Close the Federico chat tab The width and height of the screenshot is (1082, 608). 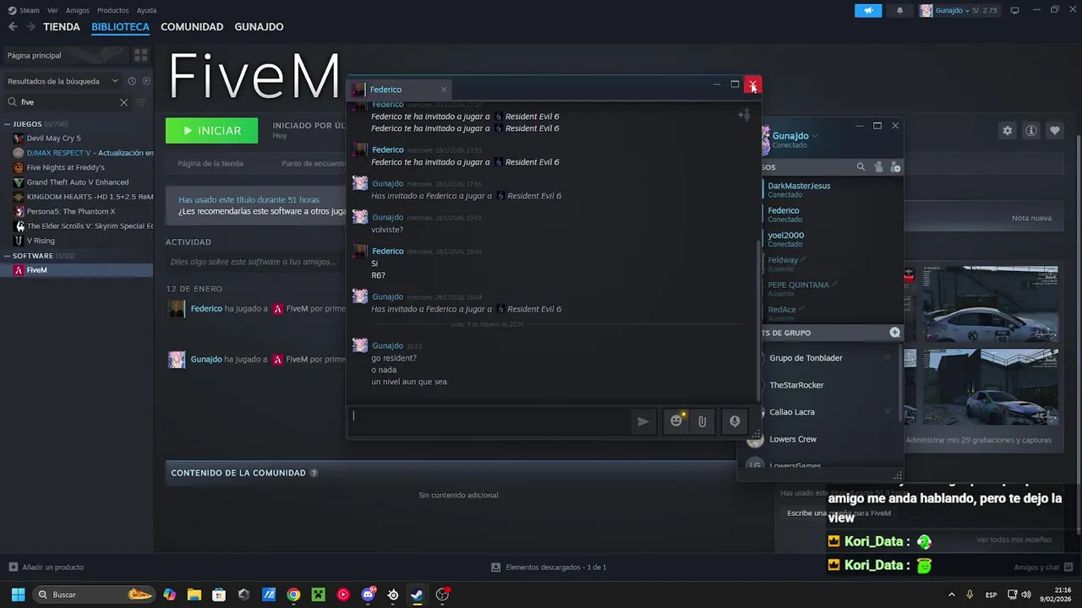coord(444,90)
